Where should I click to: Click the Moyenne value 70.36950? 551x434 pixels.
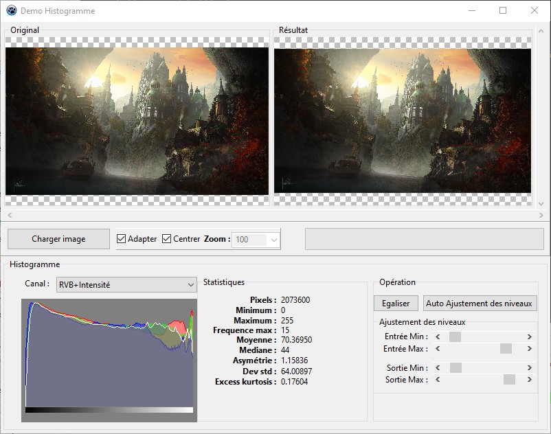pos(296,340)
